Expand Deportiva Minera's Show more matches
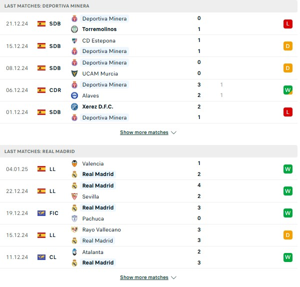Viewport: 300px width, 287px height. click(x=148, y=132)
